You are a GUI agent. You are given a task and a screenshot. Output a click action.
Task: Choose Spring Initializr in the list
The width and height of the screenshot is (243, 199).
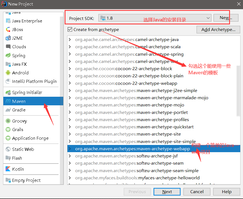point(31,93)
